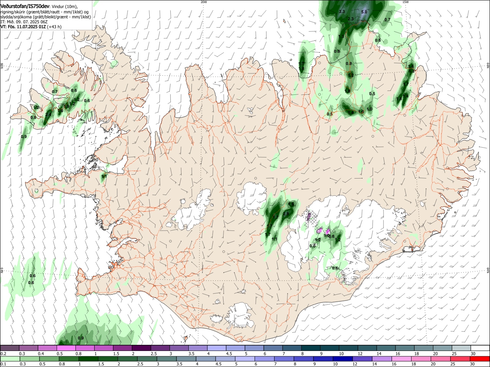Pick the medium green 0.5–0.8 rain legend swatch

49,359
